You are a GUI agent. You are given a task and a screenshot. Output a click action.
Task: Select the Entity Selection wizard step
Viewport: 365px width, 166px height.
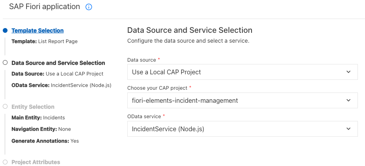(x=33, y=107)
